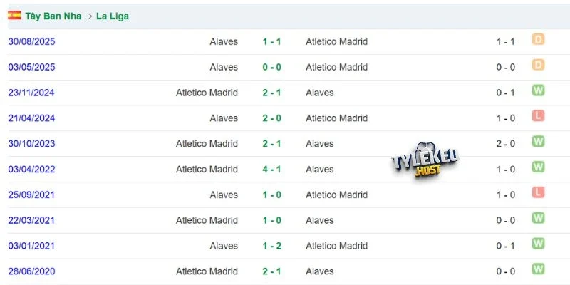Select Alaves home team on 25/09/2021
Image resolution: width=570 pixels, height=285 pixels.
click(224, 195)
